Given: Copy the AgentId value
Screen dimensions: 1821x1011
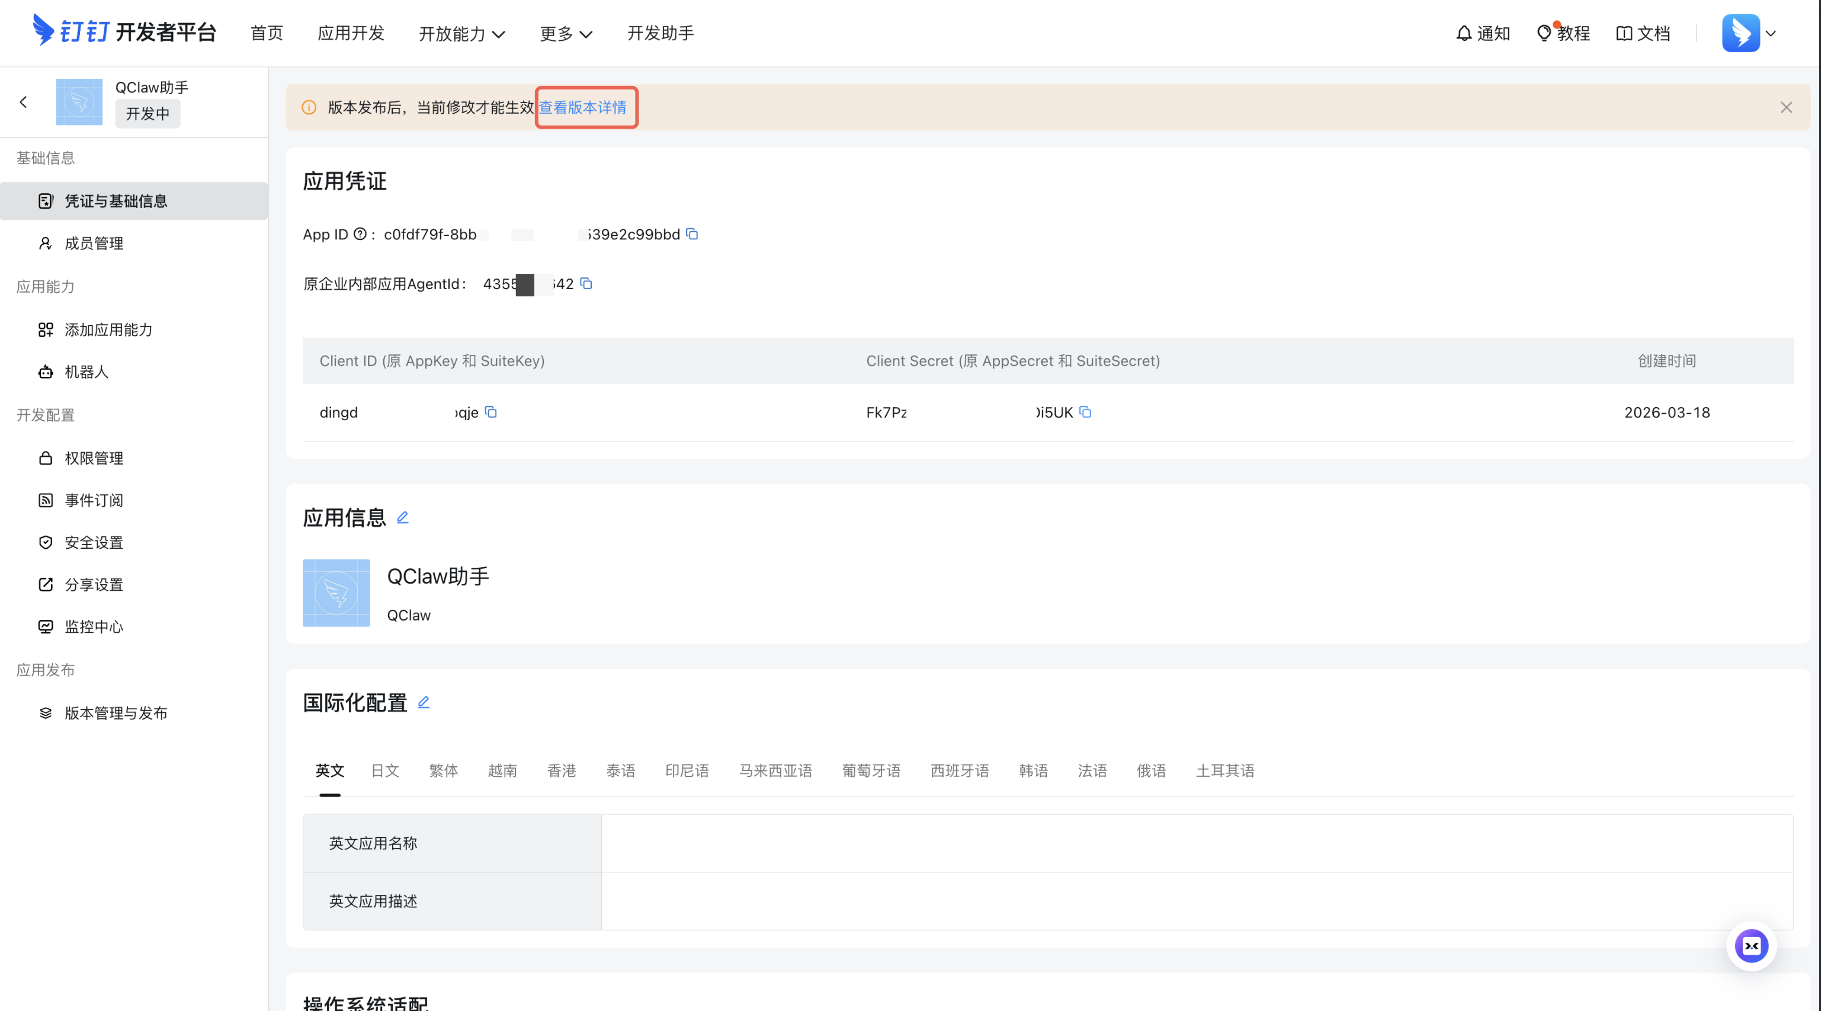Looking at the screenshot, I should (x=586, y=283).
